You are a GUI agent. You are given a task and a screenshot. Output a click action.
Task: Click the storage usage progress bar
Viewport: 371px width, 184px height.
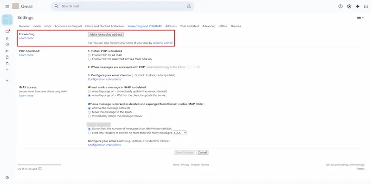[39, 165]
